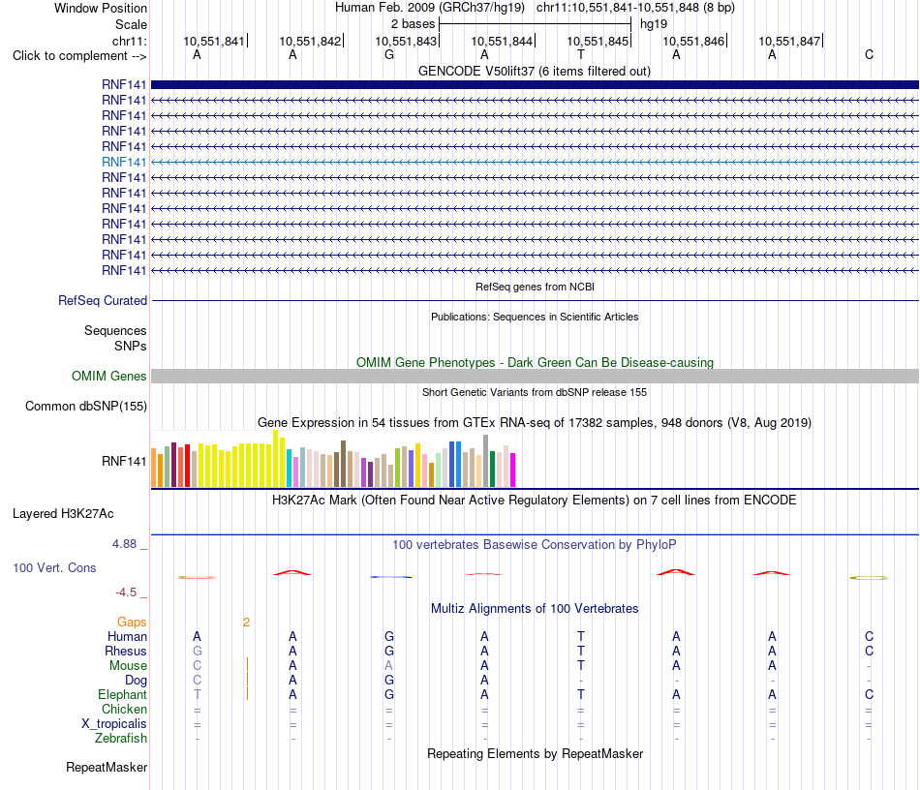The height and width of the screenshot is (790, 920).
Task: Click 'Short Genetic Variants from dbSNP release 155'
Action: [535, 392]
